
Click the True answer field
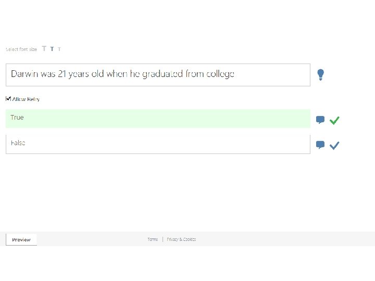pos(158,118)
